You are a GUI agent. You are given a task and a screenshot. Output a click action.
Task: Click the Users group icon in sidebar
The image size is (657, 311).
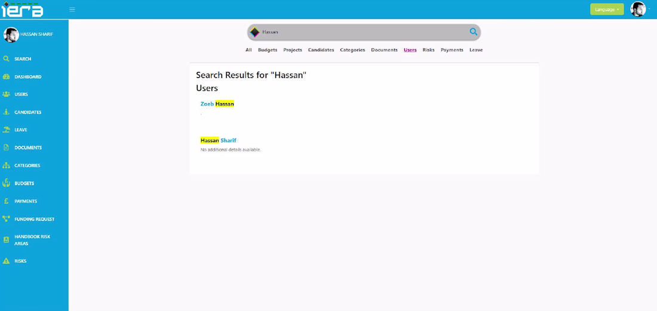(x=7, y=95)
